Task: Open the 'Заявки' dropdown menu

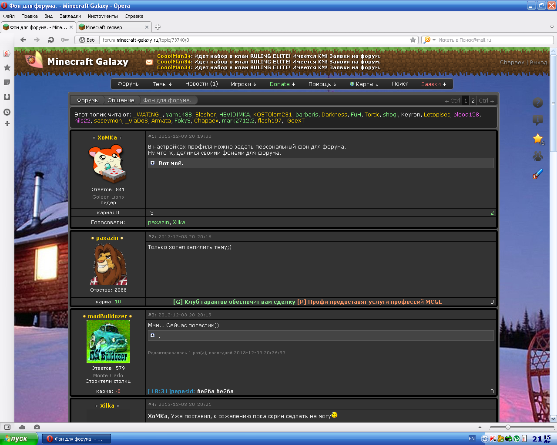Action: tap(433, 84)
